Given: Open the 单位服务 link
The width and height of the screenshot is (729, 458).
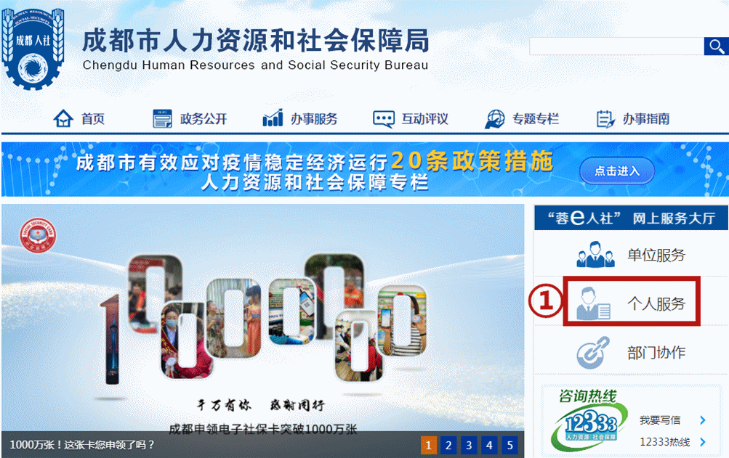Looking at the screenshot, I should [656, 255].
